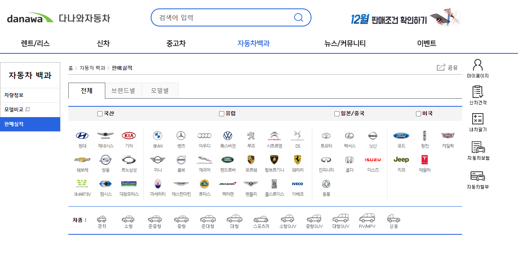Check the USA (미국) checkbox
The height and width of the screenshot is (254, 518).
click(x=418, y=114)
